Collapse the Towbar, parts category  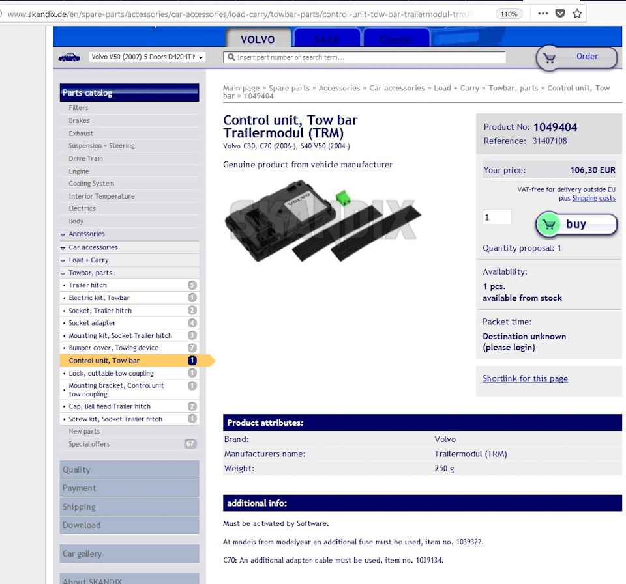point(63,273)
